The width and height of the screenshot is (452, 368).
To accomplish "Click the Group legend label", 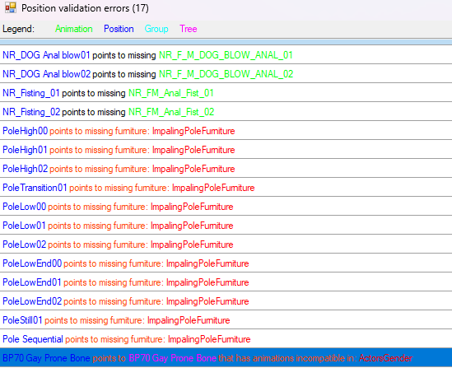I will click(x=156, y=29).
